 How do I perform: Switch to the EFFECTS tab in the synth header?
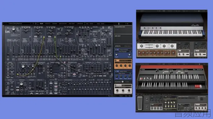coord(48,24)
